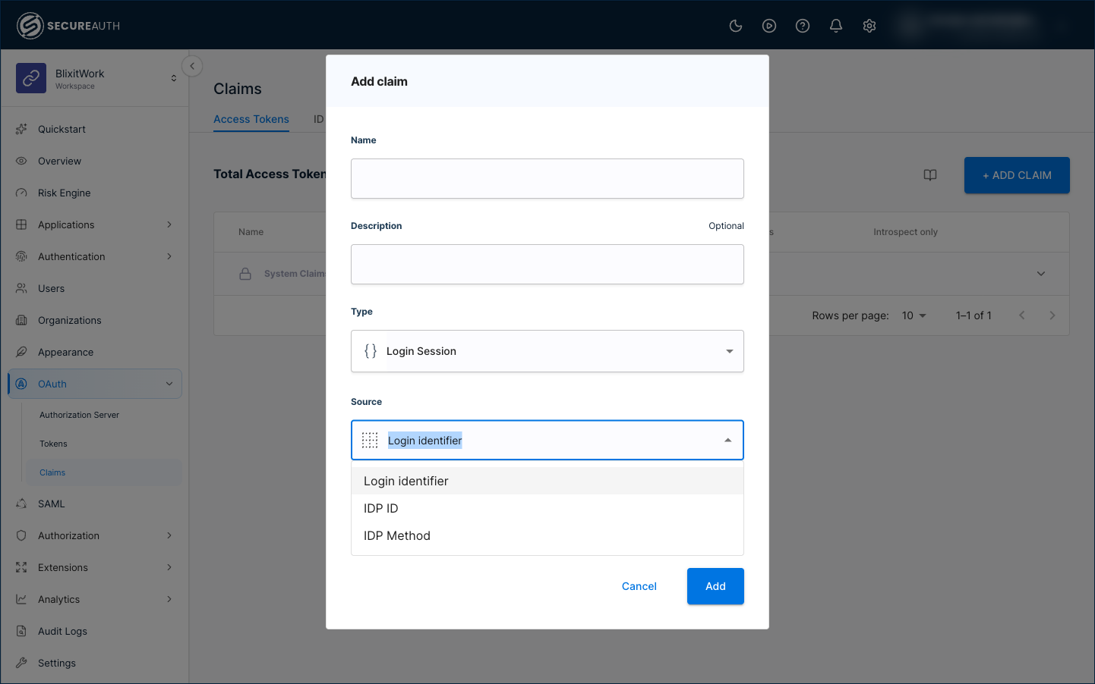Open Rows per page dropdown

(914, 315)
